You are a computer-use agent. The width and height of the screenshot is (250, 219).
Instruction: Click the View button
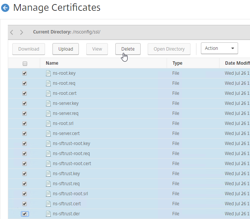coord(97,49)
